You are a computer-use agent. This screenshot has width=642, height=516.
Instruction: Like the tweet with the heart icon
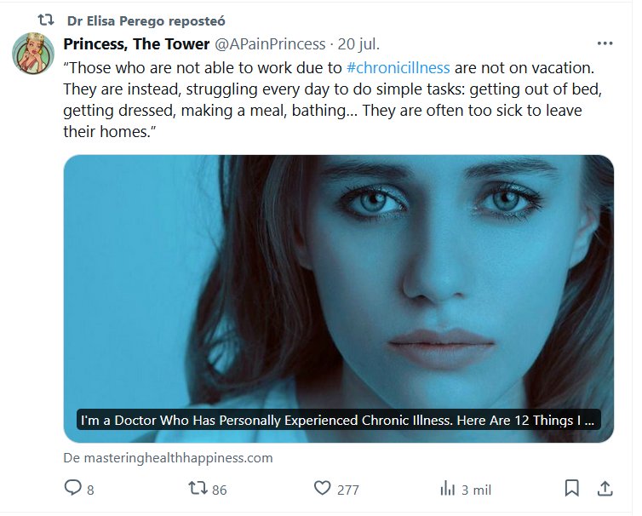click(x=322, y=489)
